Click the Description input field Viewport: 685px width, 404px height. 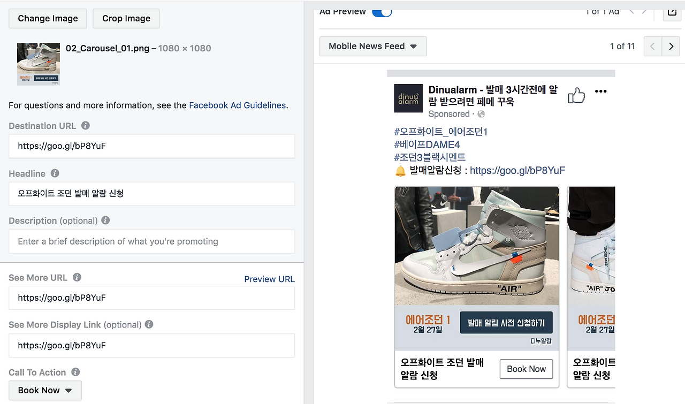click(x=152, y=241)
